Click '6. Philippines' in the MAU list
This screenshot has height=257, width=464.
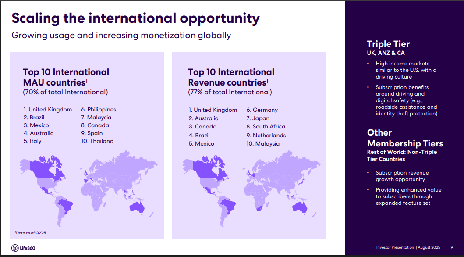click(x=99, y=110)
